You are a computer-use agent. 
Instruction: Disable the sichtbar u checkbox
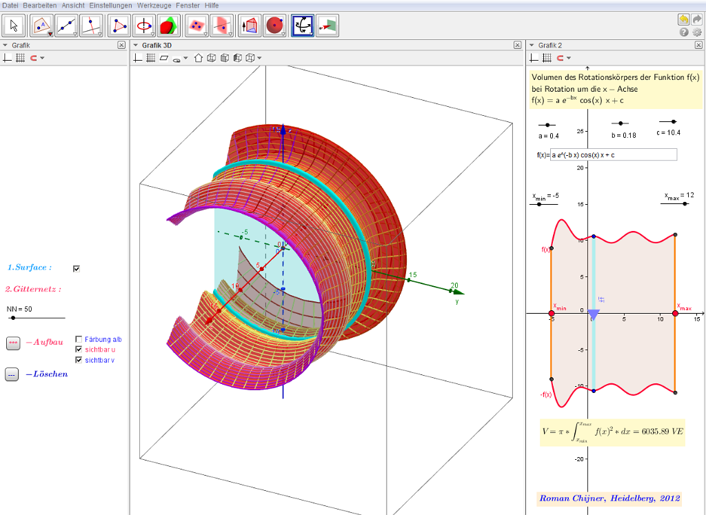(x=79, y=350)
